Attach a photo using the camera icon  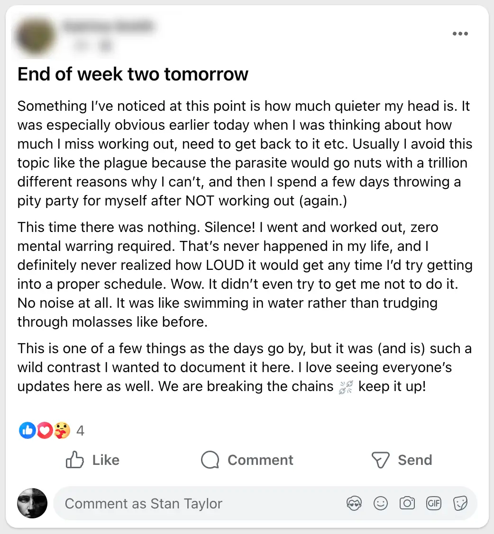tap(407, 504)
